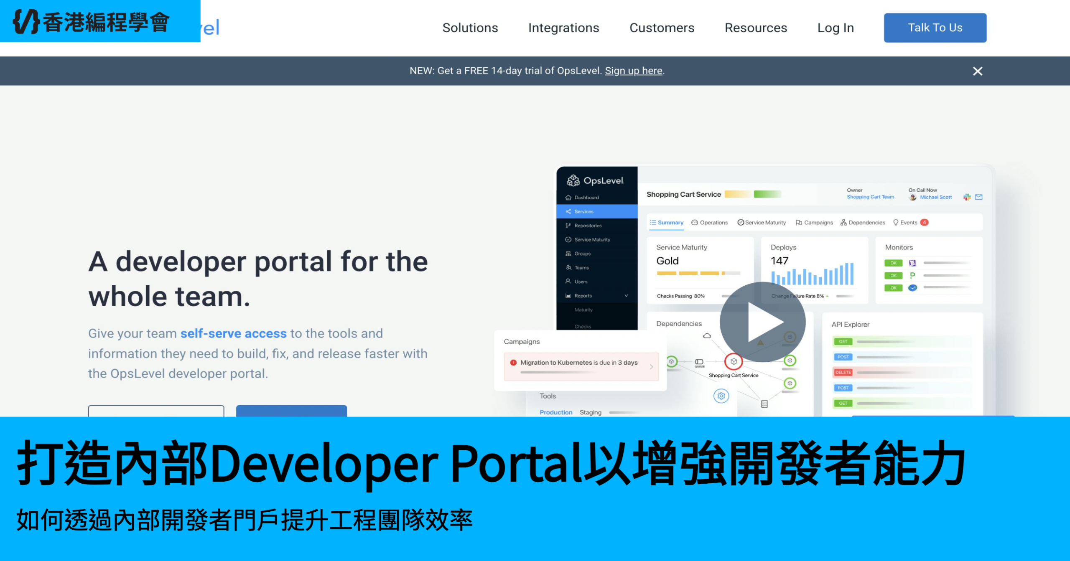Click the Slack icon next to Michael Scott
1070x561 pixels.
967,197
